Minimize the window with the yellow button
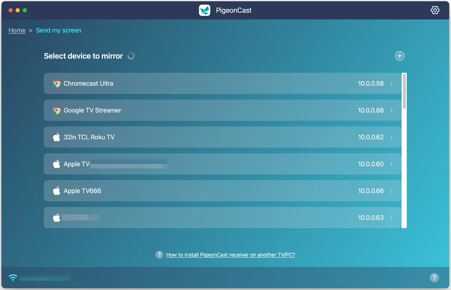This screenshot has height=290, width=451. [x=18, y=10]
